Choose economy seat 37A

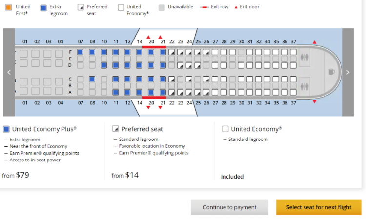(293, 92)
